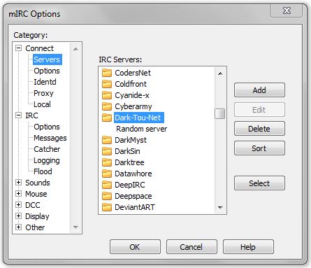This screenshot has width=311, height=268.
Task: Click the server list scroll-down arrow
Action: (x=220, y=207)
